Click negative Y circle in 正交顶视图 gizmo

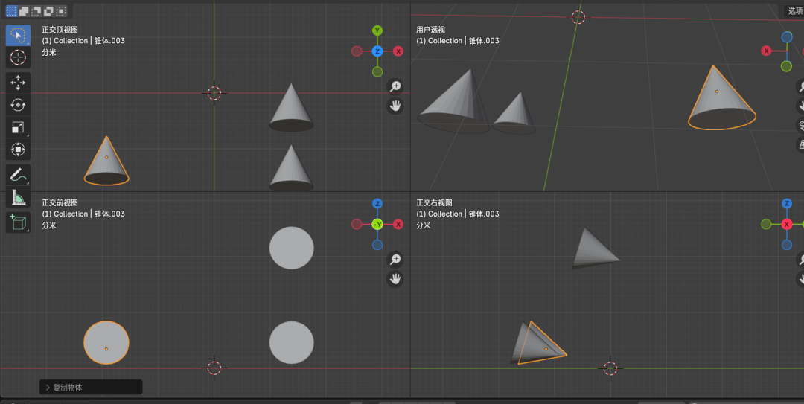pos(377,71)
